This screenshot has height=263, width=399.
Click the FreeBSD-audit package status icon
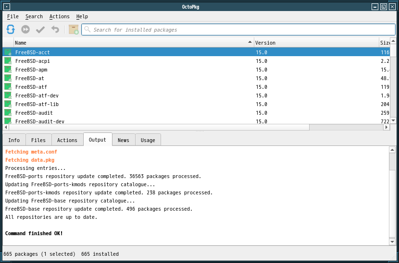[8, 113]
